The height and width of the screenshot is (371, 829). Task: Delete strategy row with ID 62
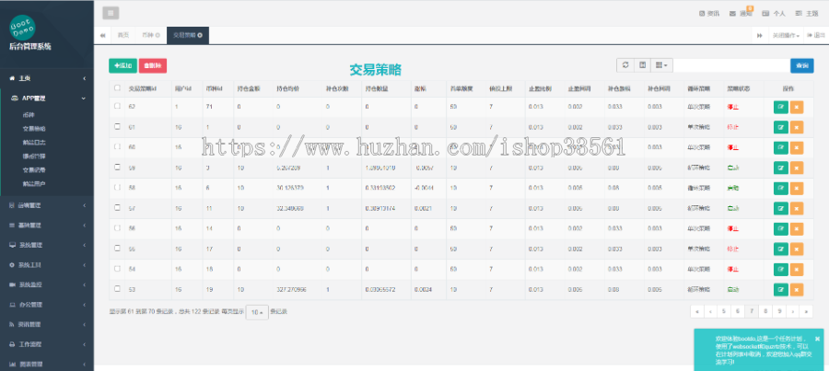(x=797, y=107)
